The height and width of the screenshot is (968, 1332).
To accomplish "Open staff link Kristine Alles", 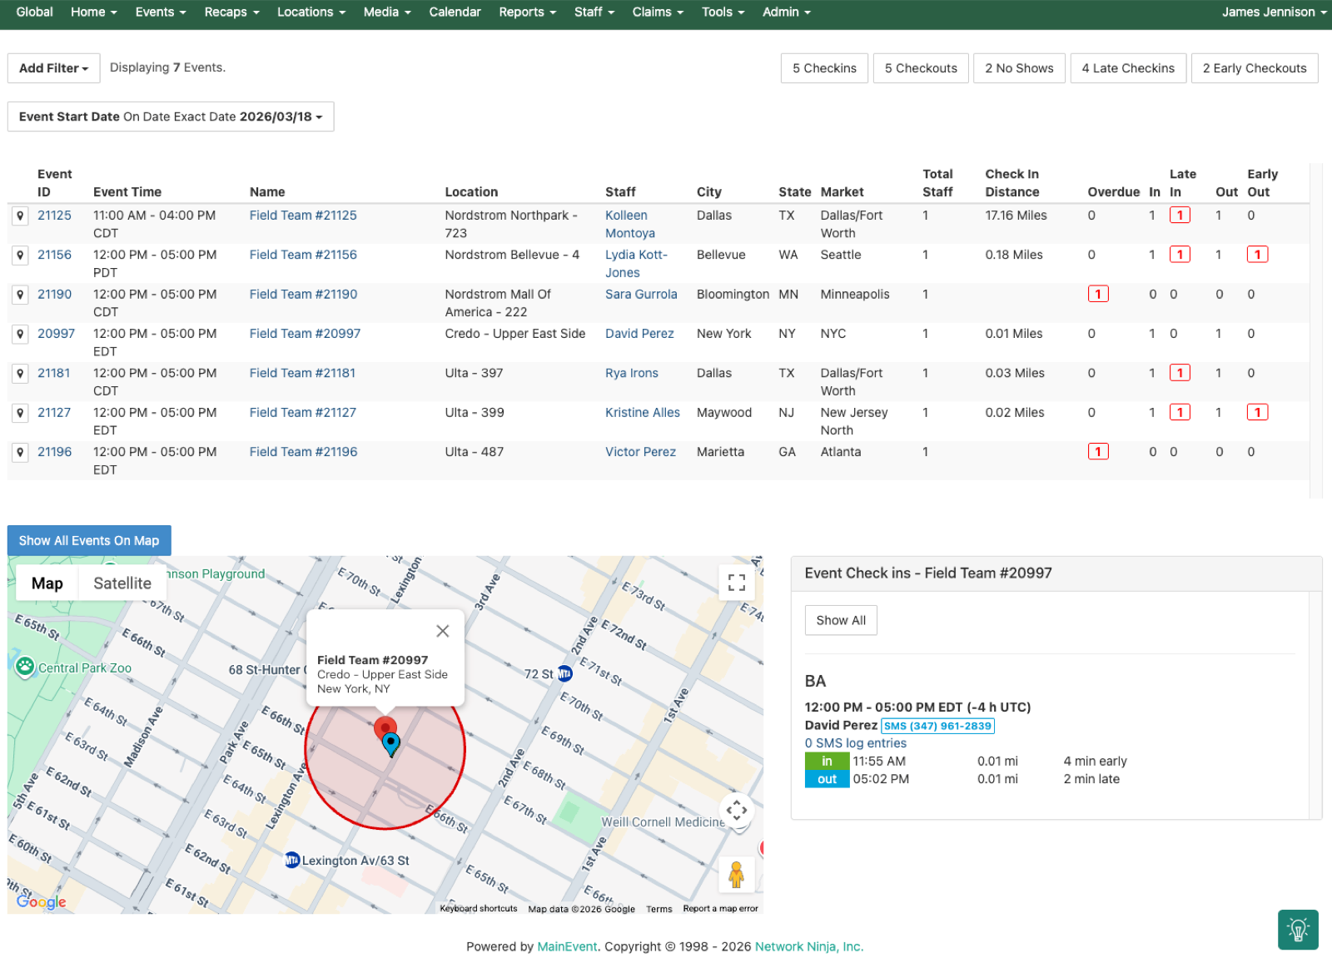I will click(642, 413).
